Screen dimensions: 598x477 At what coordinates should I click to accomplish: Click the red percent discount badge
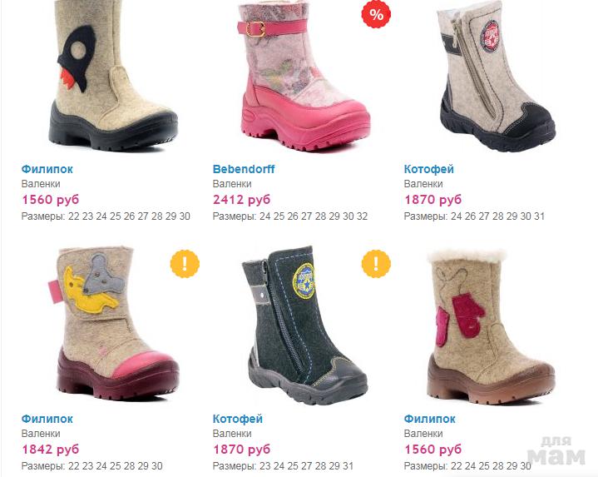coord(376,14)
